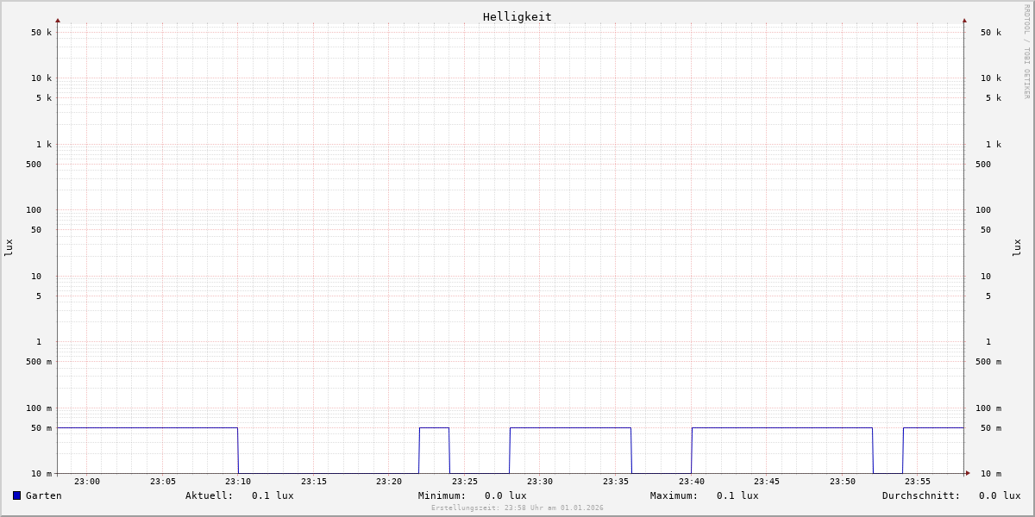Click the Erstellungszeit timestamp footer text
The height and width of the screenshot is (517, 1035).
(517, 508)
